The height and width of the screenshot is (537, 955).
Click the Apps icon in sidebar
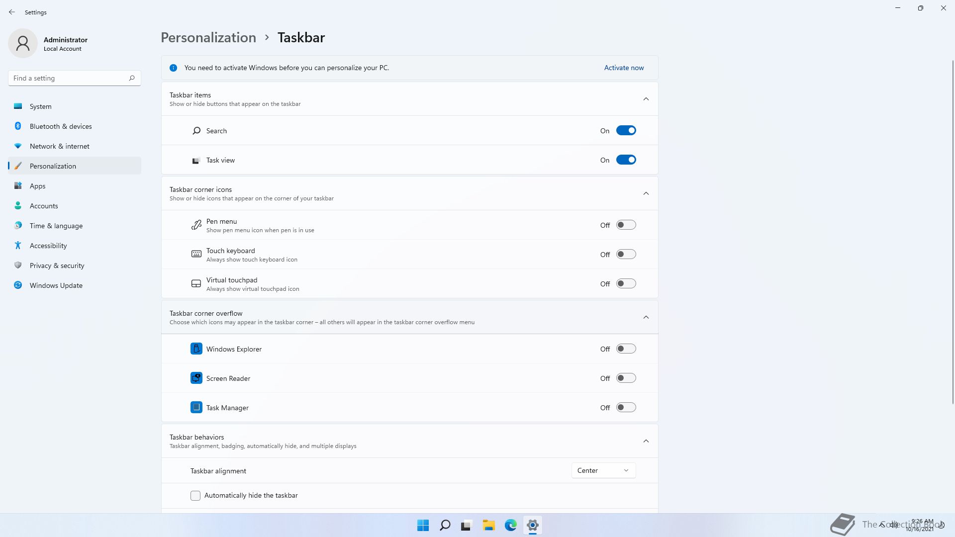click(x=18, y=186)
